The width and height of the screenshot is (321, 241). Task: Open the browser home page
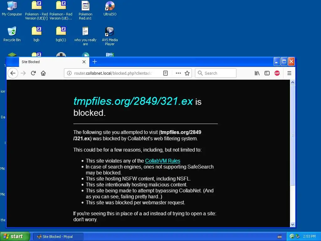[x=43, y=73]
